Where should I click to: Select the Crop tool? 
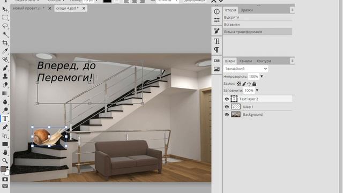click(x=5, y=43)
